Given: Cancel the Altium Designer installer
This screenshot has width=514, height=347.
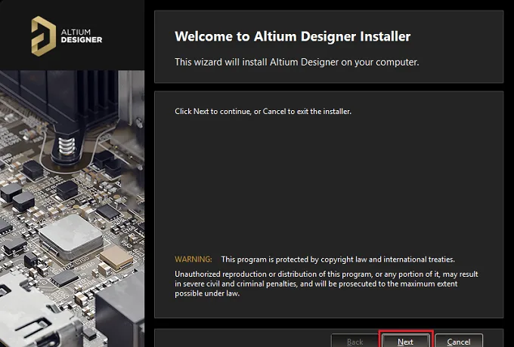Looking at the screenshot, I should click(459, 341).
